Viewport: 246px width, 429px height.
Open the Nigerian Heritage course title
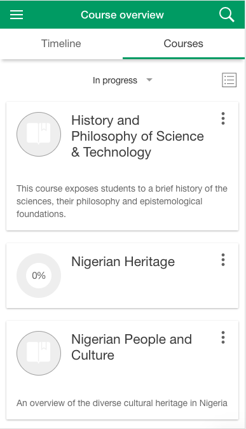tap(123, 262)
